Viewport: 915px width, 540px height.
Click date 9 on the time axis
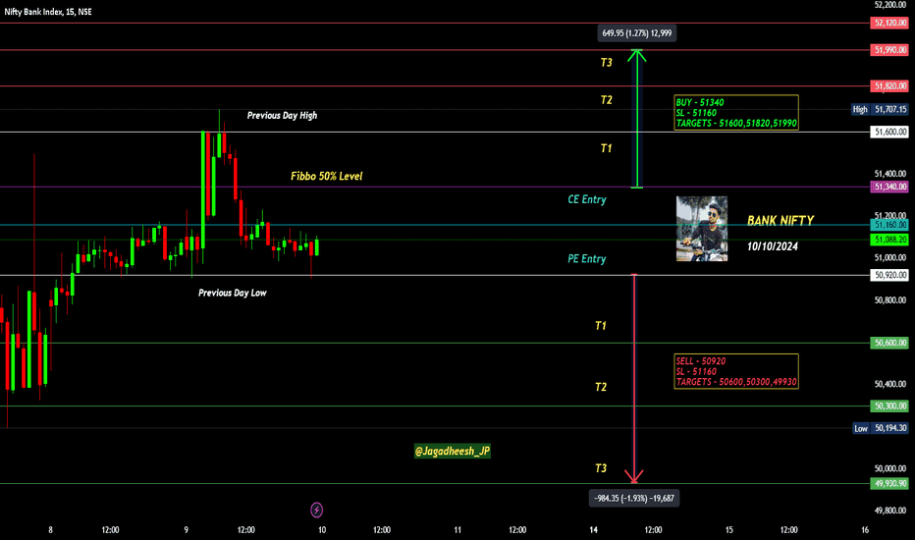[x=187, y=530]
